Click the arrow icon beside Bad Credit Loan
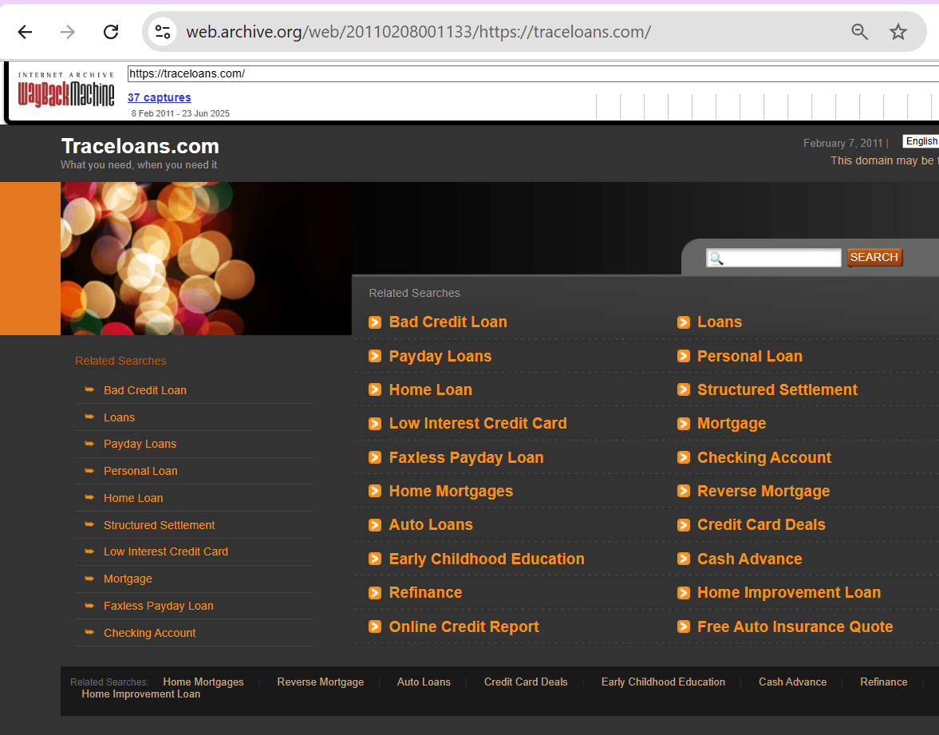939x735 pixels. [375, 322]
